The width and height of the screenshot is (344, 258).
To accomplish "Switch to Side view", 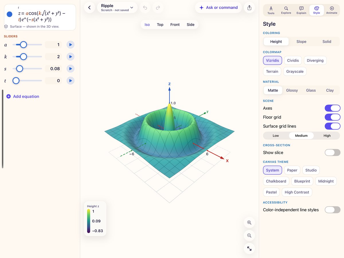I will coord(191,25).
